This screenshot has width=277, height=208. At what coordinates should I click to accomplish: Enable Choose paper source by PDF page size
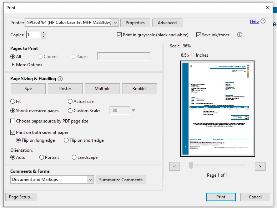[x=13, y=121]
